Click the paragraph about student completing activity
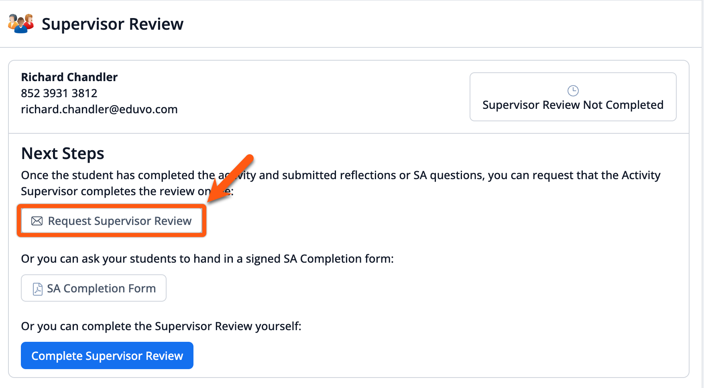The height and width of the screenshot is (388, 704). [x=341, y=183]
